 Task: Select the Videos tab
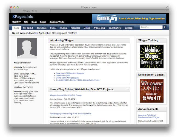click(x=87, y=28)
